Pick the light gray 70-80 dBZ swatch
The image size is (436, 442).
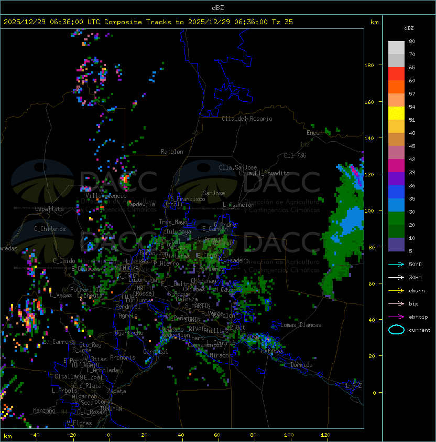click(396, 48)
